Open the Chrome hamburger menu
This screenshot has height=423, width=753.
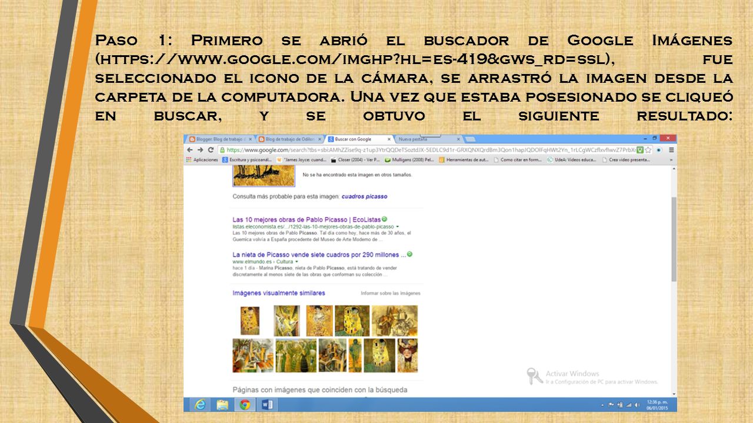(x=671, y=150)
